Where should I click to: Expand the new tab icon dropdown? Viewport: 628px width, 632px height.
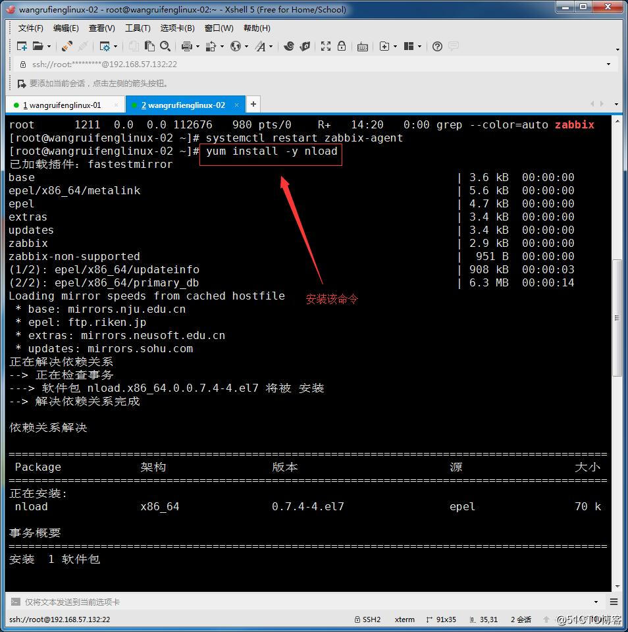[395, 47]
